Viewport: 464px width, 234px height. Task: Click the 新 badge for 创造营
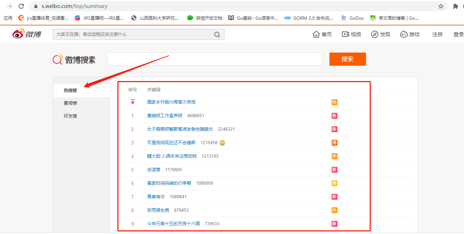point(335,170)
